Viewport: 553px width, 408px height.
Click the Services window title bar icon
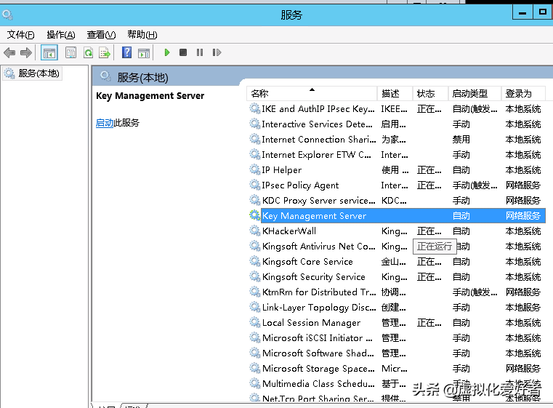pyautogui.click(x=7, y=15)
